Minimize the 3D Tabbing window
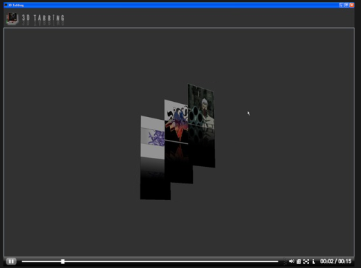Viewport: 361px width, 268px height. point(341,5)
